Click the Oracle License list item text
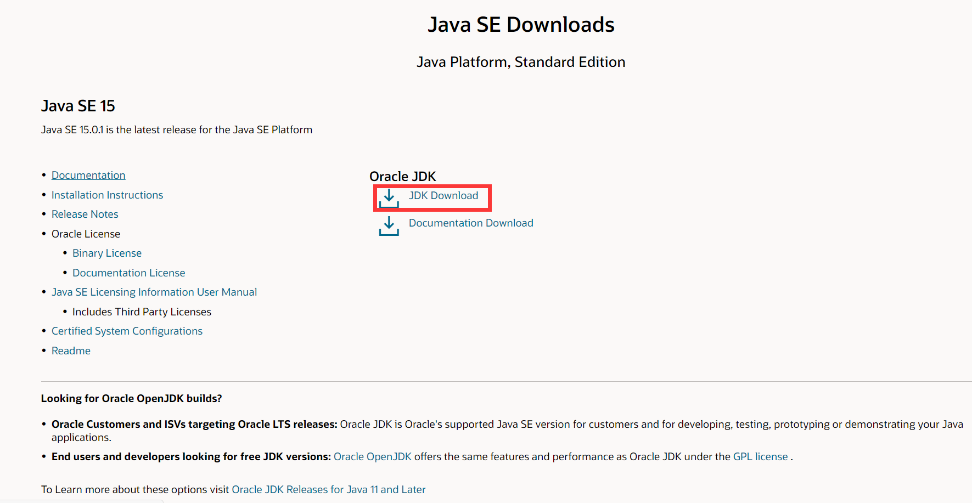This screenshot has width=972, height=503. (x=86, y=234)
